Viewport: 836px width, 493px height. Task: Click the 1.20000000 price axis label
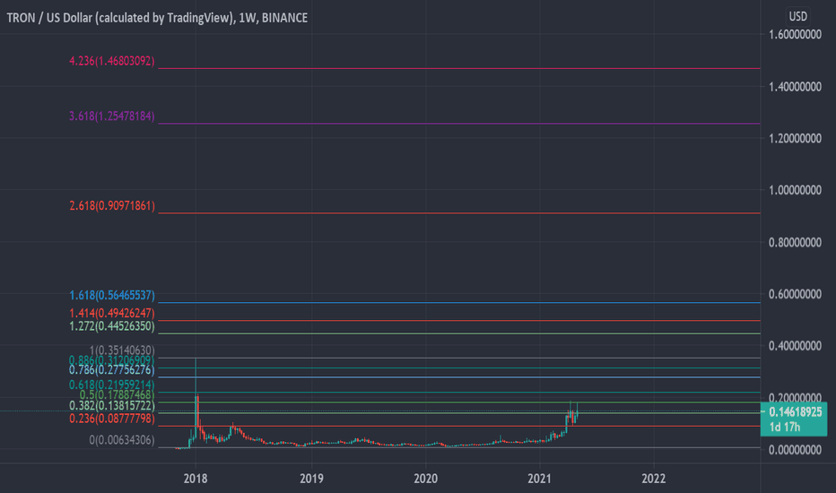[795, 139]
